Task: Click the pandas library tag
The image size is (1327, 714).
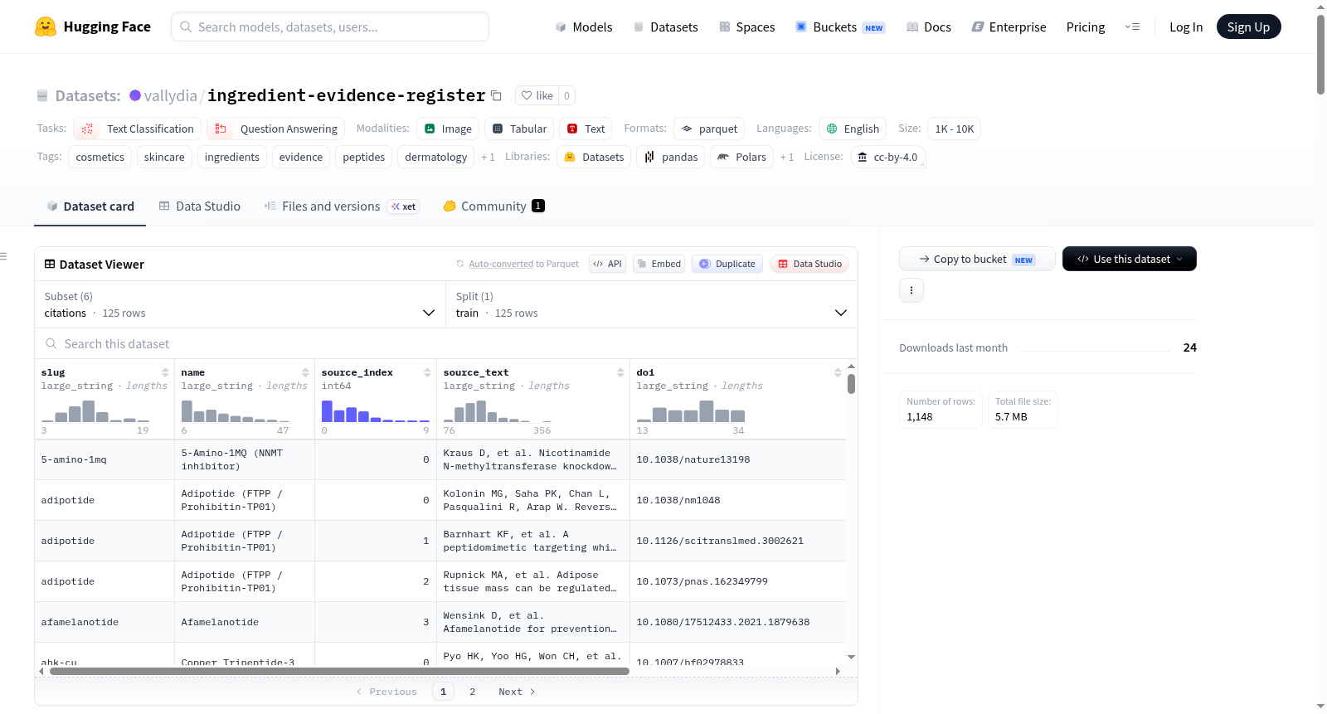Action: [671, 157]
